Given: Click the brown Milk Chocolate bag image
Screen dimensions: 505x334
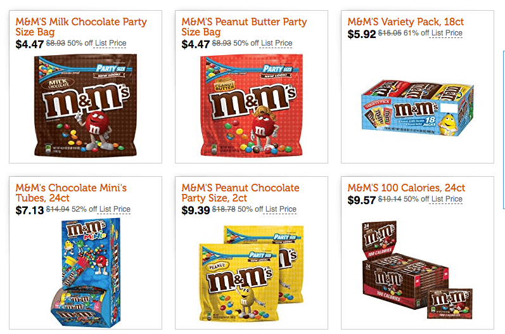Looking at the screenshot, I should click(86, 105).
